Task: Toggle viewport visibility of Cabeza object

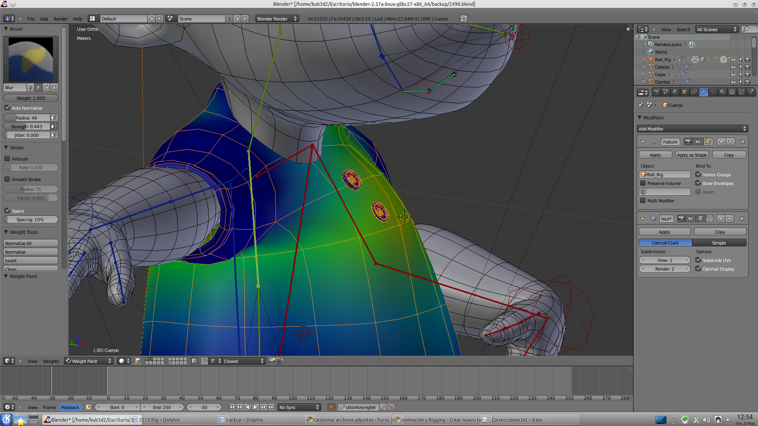Action: click(733, 67)
